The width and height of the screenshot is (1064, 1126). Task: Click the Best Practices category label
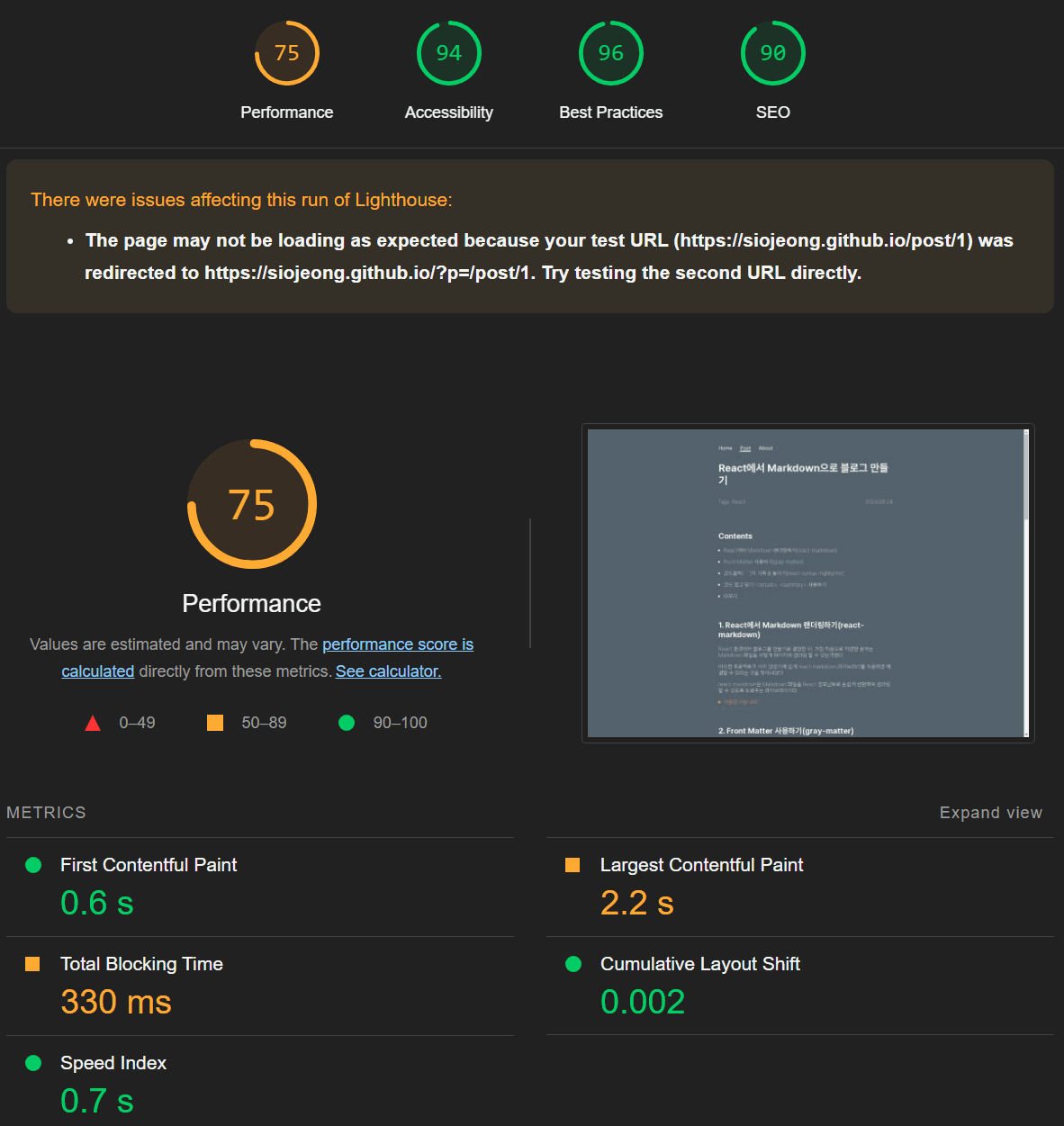coord(610,113)
